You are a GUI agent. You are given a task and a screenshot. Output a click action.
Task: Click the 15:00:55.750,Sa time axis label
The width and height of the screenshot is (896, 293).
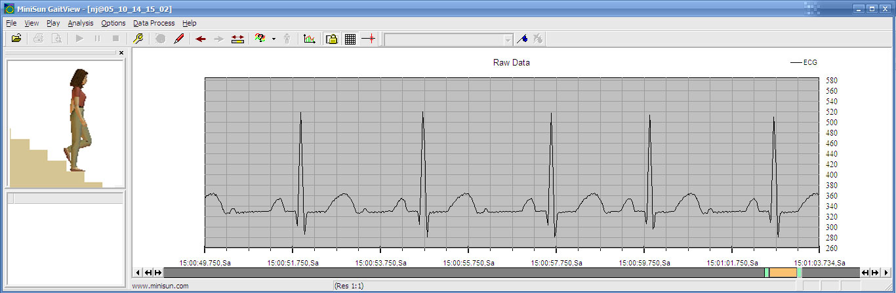coord(468,263)
